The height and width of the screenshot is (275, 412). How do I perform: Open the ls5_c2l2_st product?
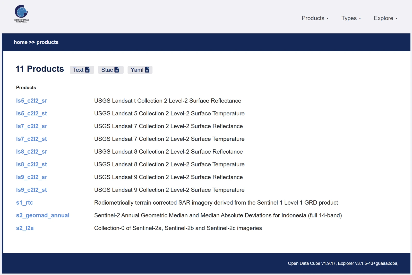click(x=31, y=113)
